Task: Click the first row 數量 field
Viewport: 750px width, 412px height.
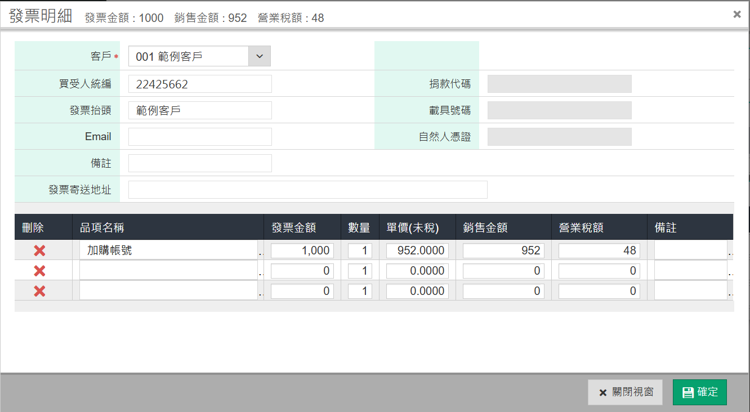Action: [360, 251]
